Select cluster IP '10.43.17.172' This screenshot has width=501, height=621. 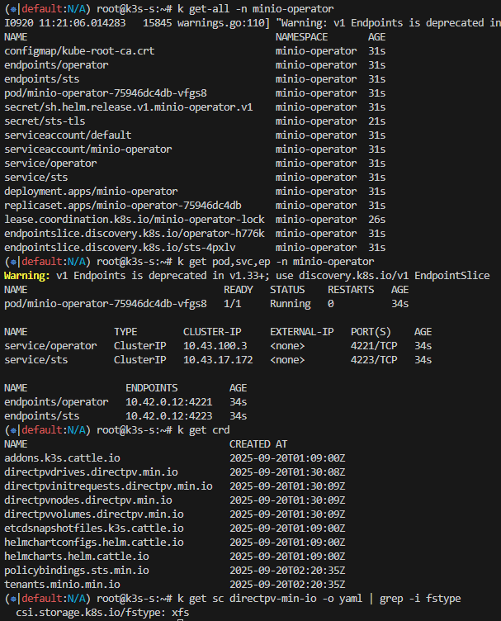coord(218,360)
